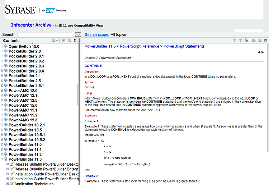This screenshot has height=185, width=269.
Task: Maximize the topic content pane
Action: [265, 40]
